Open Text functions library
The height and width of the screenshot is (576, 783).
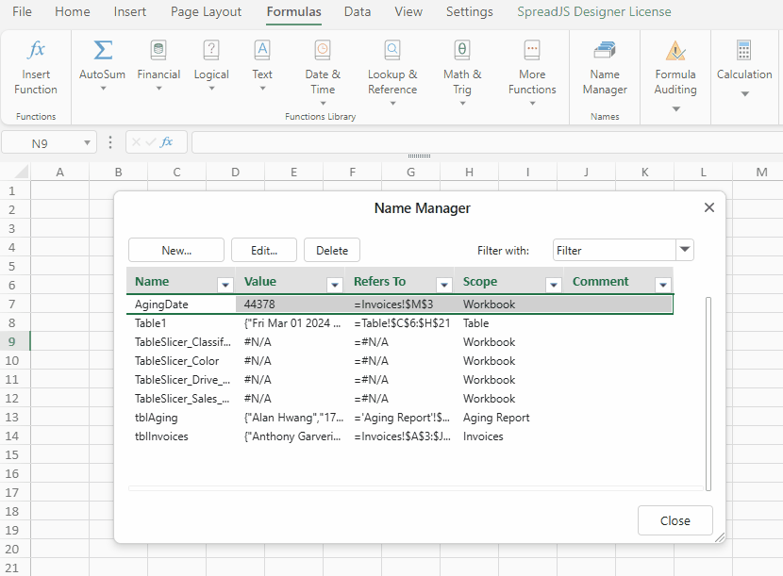tap(262, 50)
